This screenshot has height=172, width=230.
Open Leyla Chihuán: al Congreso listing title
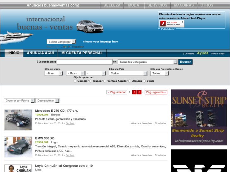tap(64, 166)
